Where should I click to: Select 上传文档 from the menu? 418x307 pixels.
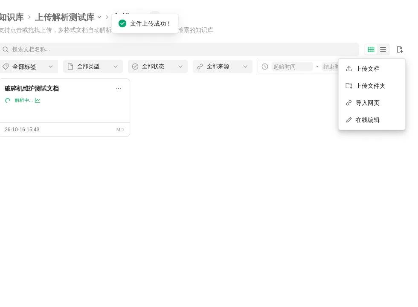point(372,69)
